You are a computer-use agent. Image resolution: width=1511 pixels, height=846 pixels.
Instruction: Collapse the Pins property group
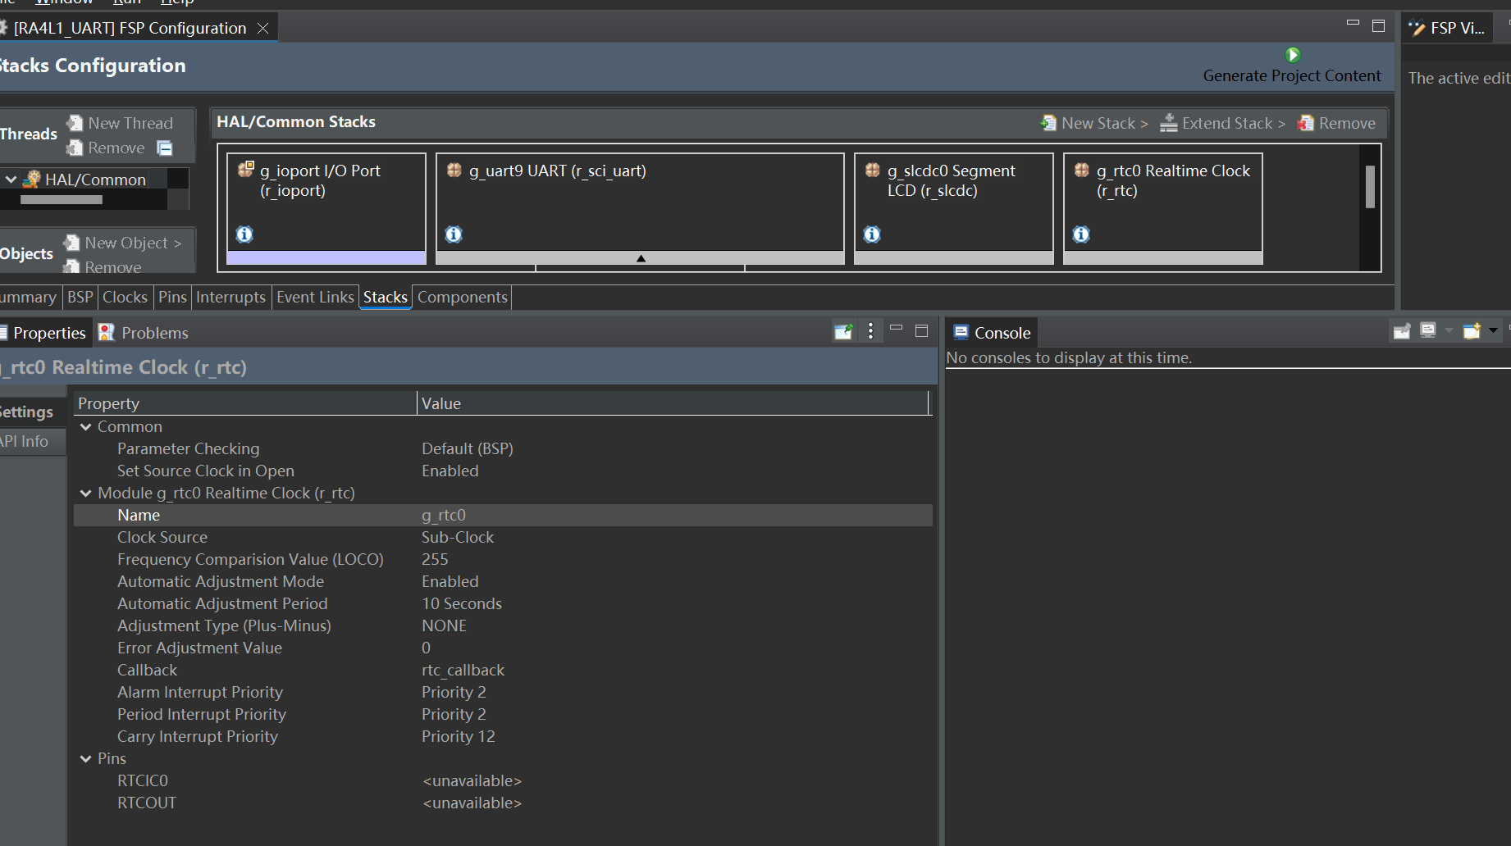tap(86, 759)
